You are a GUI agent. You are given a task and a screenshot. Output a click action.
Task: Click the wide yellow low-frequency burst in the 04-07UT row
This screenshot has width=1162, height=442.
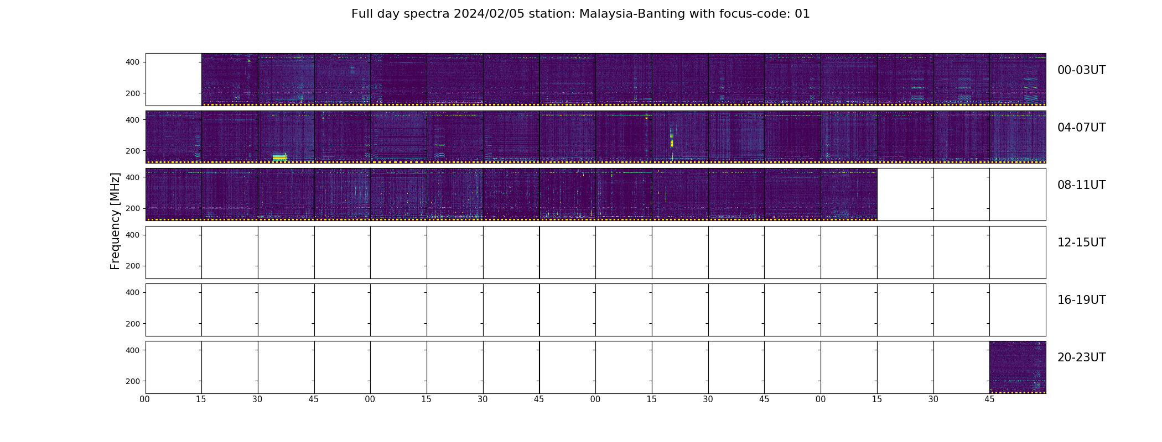tap(279, 157)
